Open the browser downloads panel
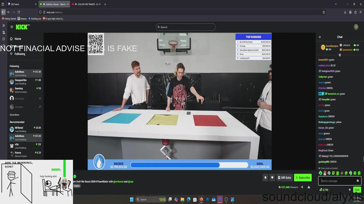Viewport: 364px width, 204px height. tap(345, 12)
